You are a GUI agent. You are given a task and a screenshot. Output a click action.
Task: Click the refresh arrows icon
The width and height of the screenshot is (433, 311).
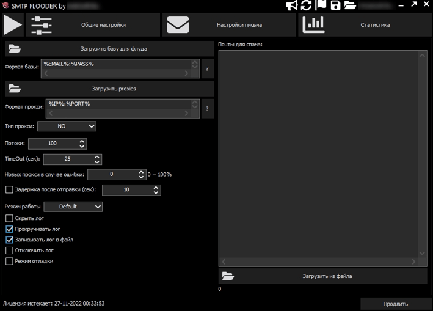(307, 5)
